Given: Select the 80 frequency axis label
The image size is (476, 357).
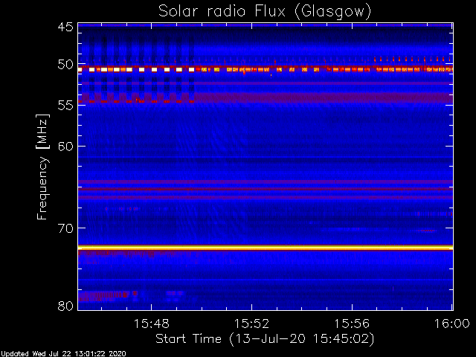Looking at the screenshot, I should 65,306.
